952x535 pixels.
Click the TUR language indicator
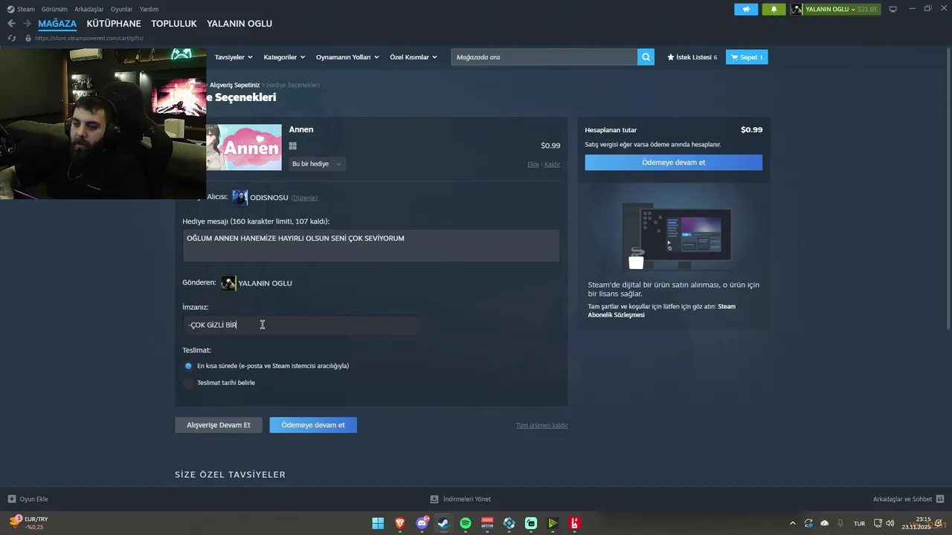point(859,524)
